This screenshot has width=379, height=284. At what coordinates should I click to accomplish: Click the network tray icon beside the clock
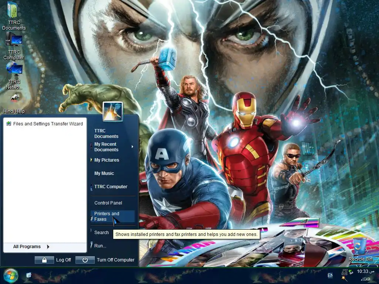(351, 272)
